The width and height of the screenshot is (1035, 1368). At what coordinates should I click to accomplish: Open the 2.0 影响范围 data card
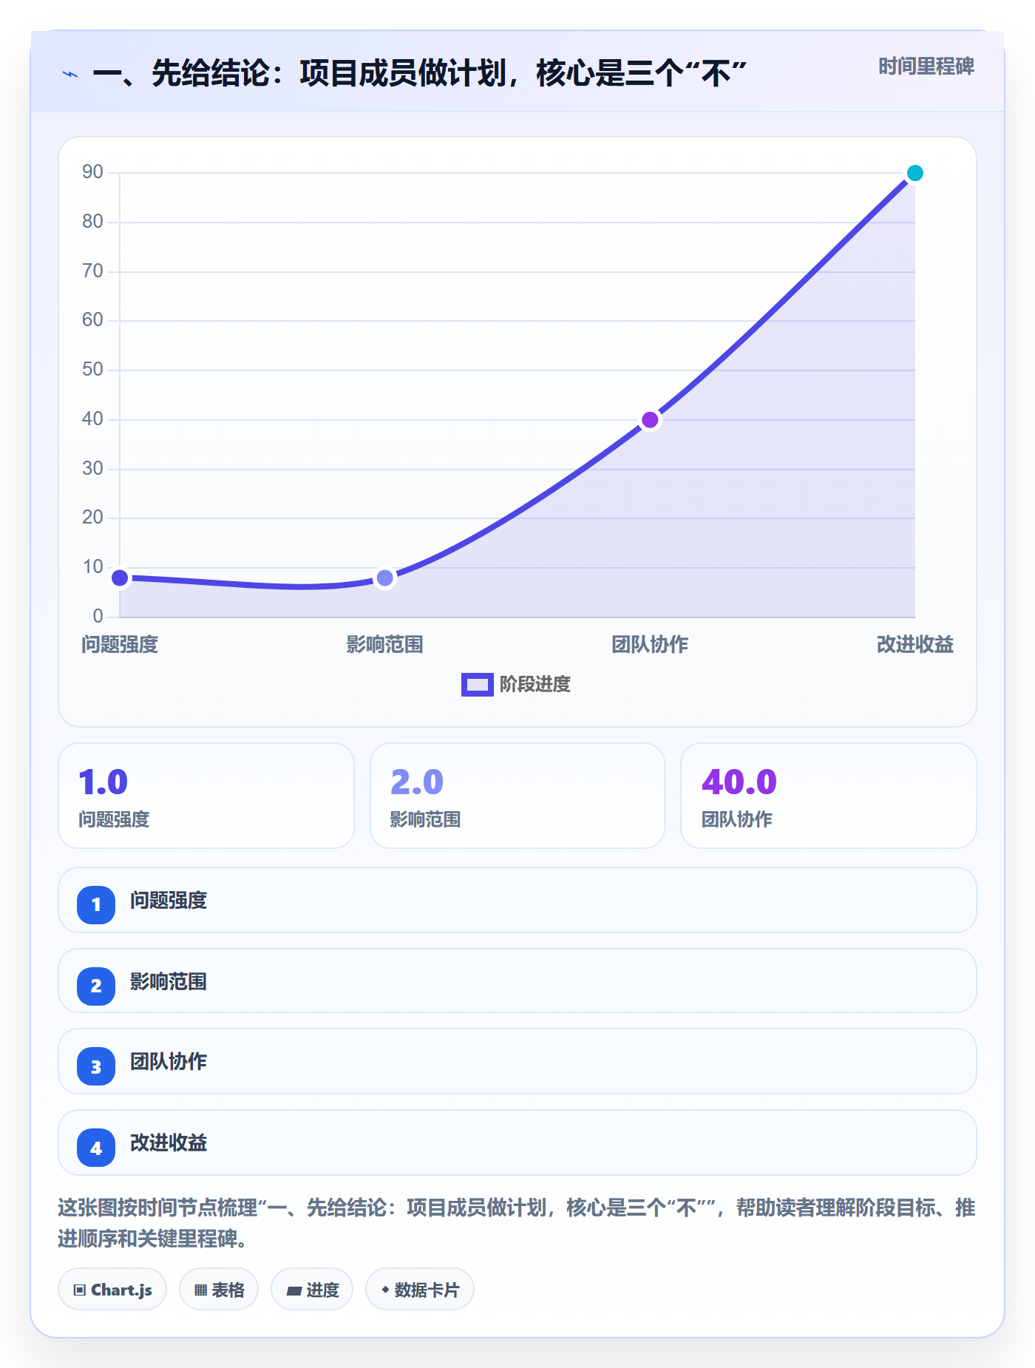[517, 796]
